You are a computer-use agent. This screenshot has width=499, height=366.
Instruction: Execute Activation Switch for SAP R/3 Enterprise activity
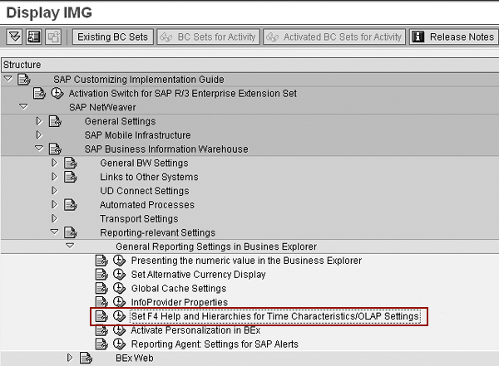coord(57,94)
